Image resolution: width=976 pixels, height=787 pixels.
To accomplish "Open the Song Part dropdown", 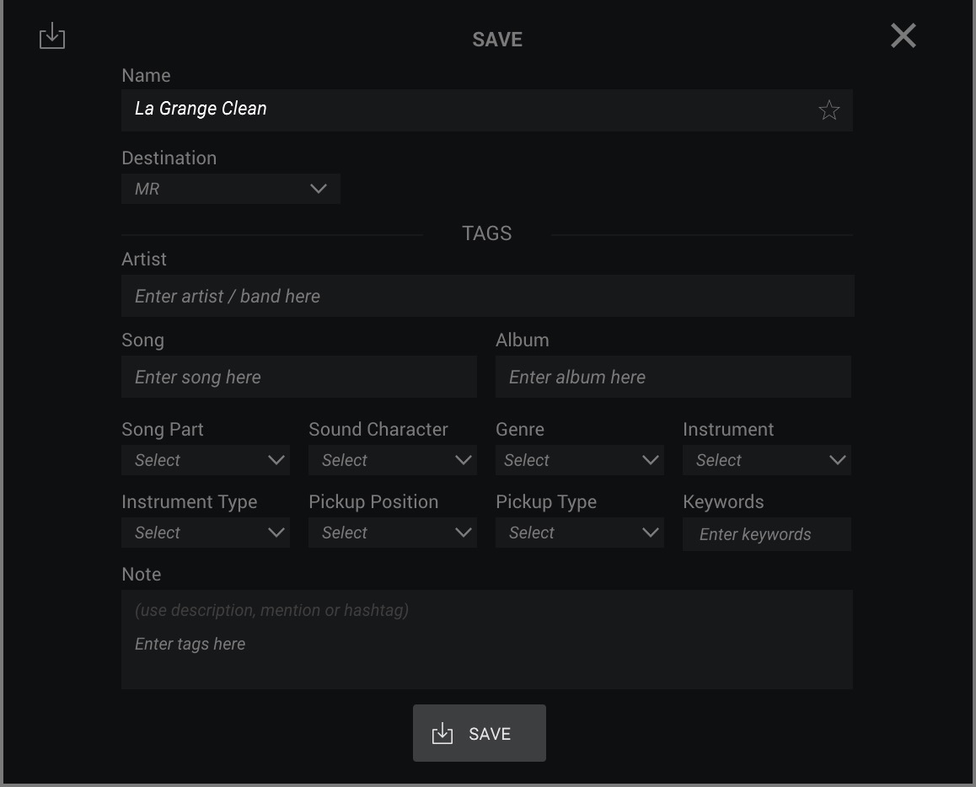I will tap(206, 460).
